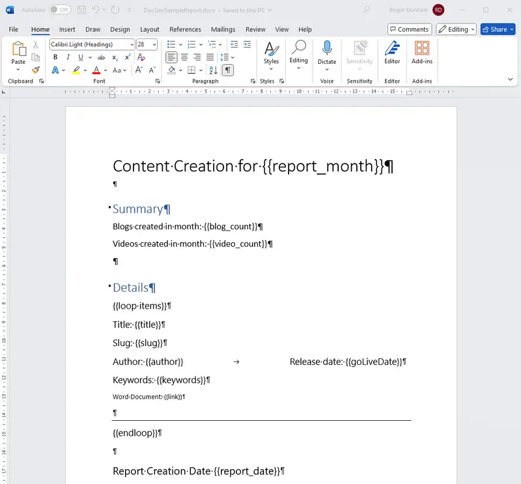521x484 pixels.
Task: Click the Summary heading text
Action: click(x=137, y=209)
